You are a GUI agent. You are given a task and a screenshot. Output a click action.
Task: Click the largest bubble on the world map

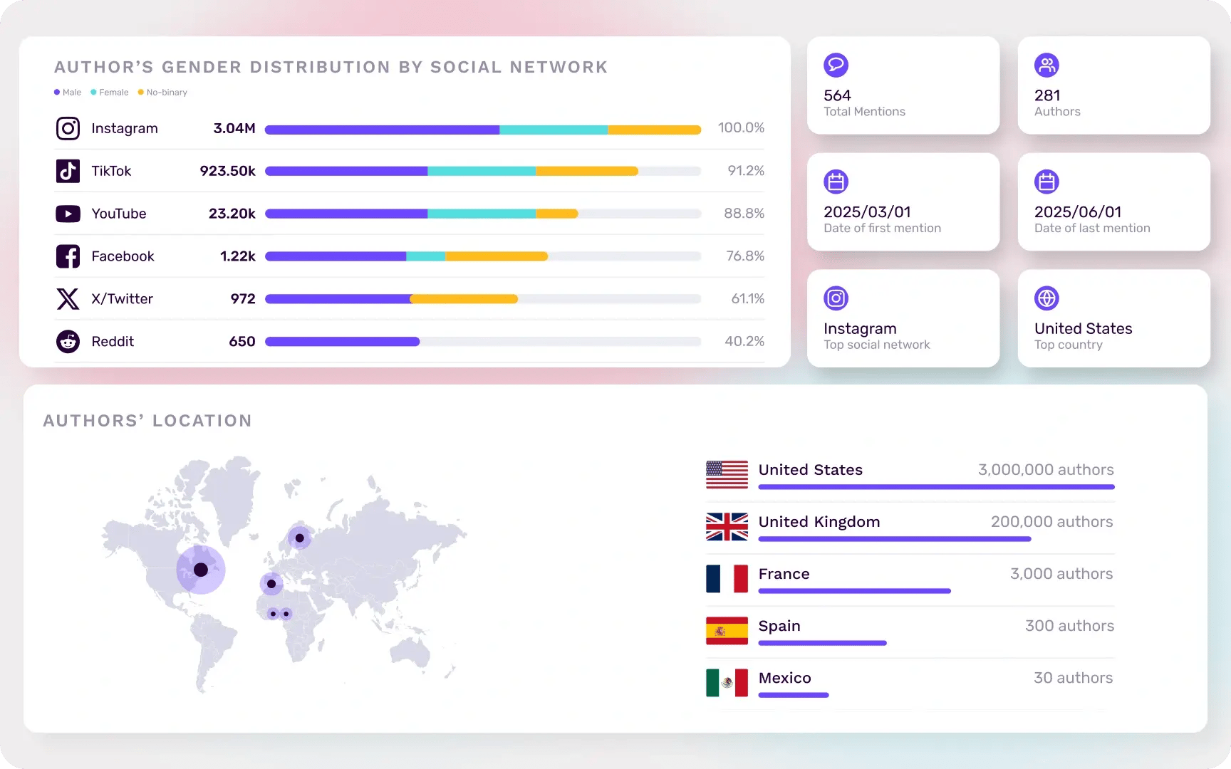click(x=200, y=569)
